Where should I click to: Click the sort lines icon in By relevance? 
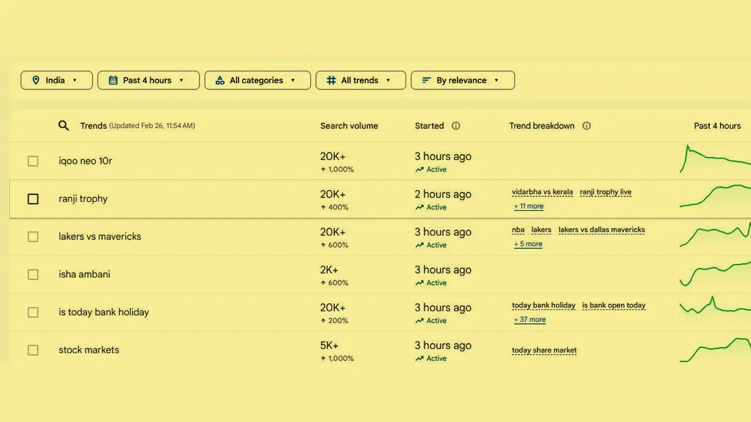[426, 81]
